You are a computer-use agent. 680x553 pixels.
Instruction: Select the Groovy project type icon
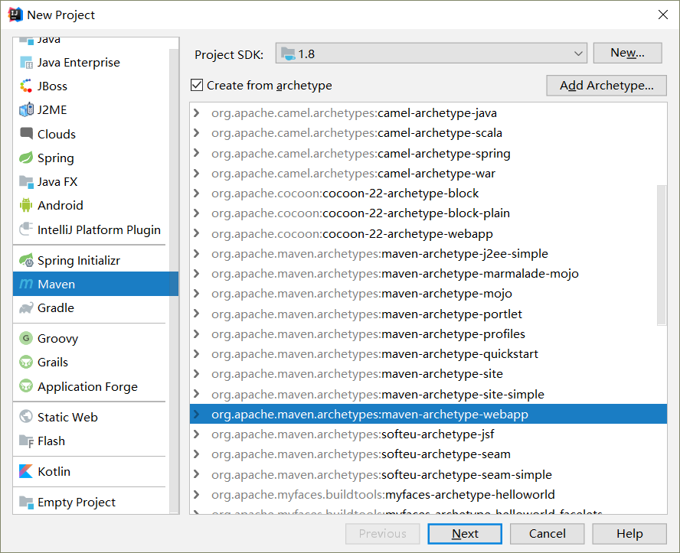(x=25, y=338)
